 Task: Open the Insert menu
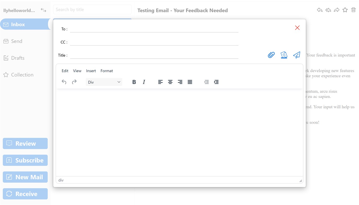point(91,71)
